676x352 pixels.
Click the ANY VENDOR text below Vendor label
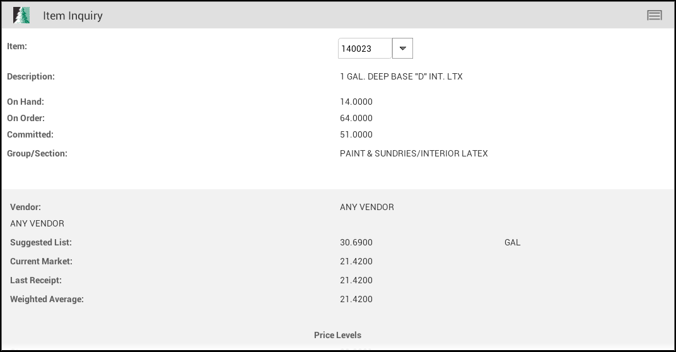37,223
